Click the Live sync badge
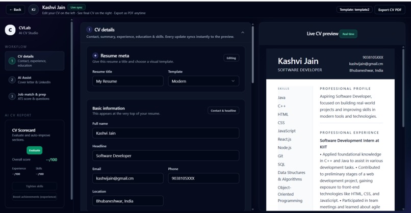Screen dimensions: 411x213 click(x=76, y=7)
